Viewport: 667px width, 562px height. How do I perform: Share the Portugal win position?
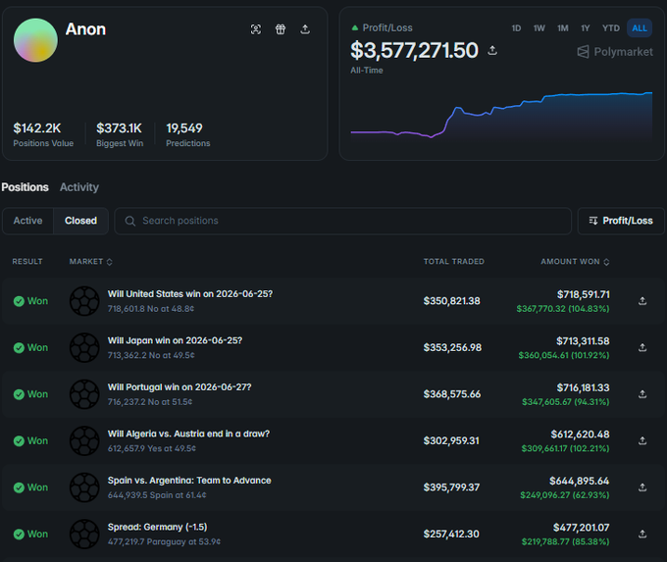coord(642,394)
